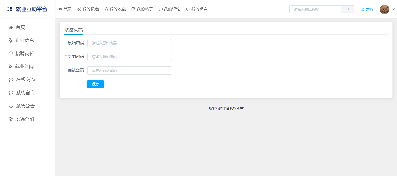Click the teddy bear user avatar

pos(385,9)
